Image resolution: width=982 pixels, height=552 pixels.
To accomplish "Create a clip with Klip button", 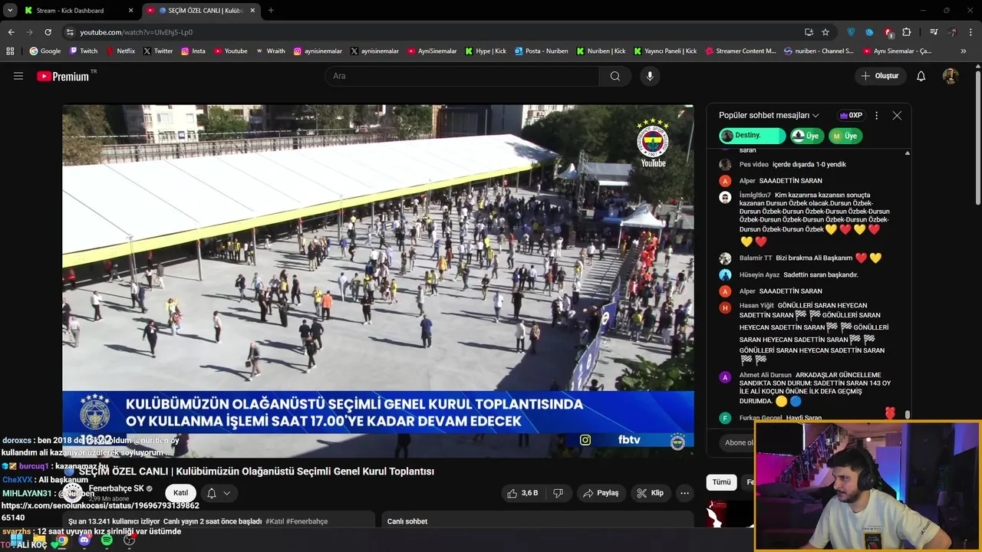I will coord(650,493).
